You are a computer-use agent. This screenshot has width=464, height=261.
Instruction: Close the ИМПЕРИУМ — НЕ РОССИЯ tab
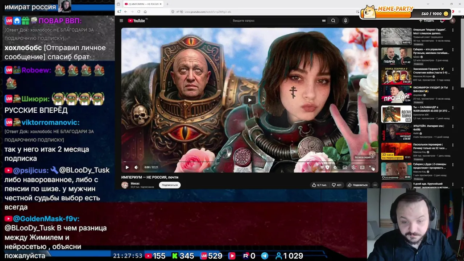(x=161, y=4)
